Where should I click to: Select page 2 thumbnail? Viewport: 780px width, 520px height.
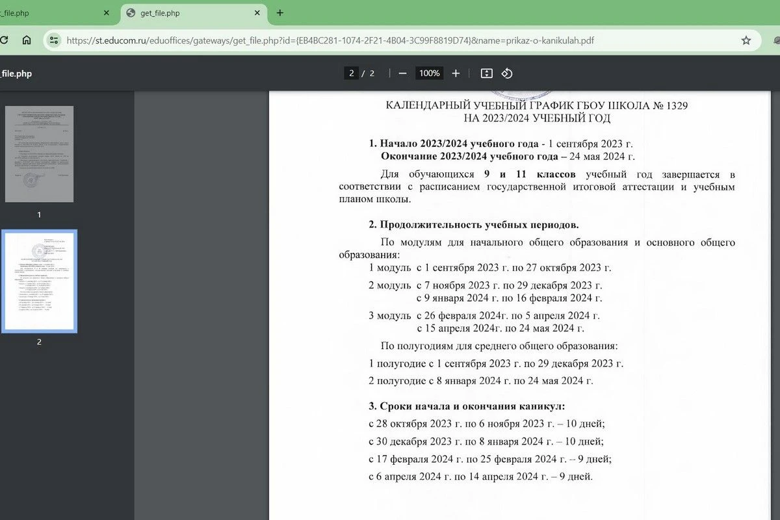[39, 281]
